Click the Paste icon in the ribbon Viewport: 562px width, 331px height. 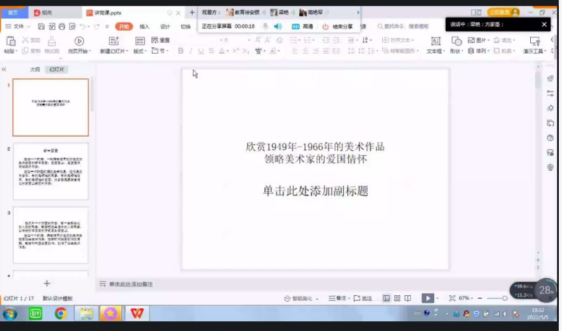coord(9,42)
